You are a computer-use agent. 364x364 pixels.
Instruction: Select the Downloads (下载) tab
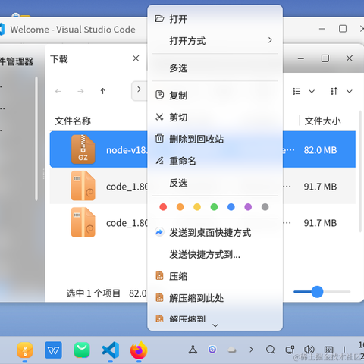click(x=59, y=59)
